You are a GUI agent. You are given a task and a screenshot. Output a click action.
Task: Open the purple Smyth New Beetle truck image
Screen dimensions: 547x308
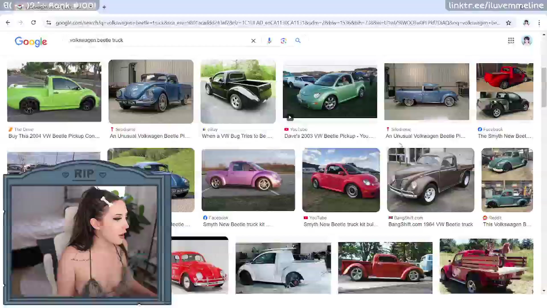[248, 180]
